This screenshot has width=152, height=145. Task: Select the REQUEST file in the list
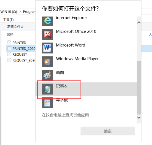tap(20, 54)
